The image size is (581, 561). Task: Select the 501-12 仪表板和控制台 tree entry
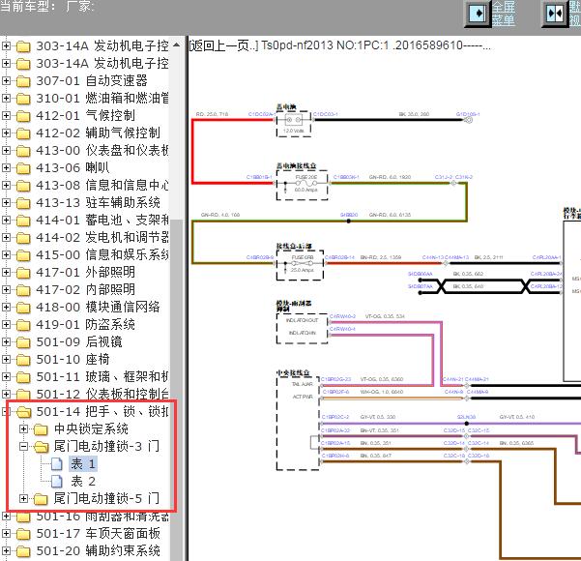click(x=102, y=394)
